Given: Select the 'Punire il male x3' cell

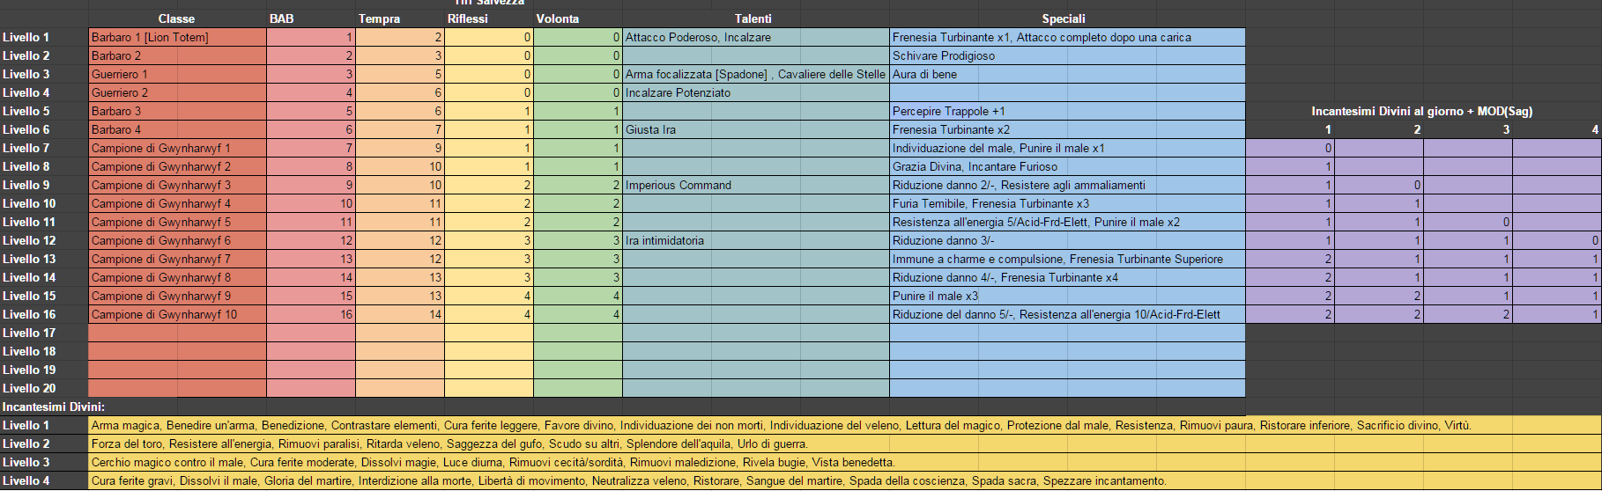Looking at the screenshot, I should point(1067,296).
